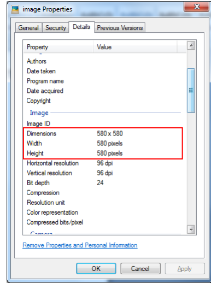Select the Program name row

pyautogui.click(x=105, y=81)
